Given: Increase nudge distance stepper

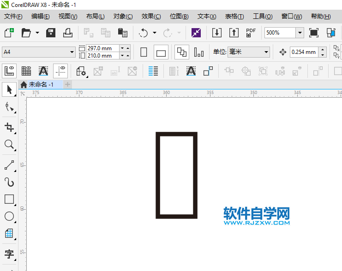Looking at the screenshot, I should tap(323, 49).
